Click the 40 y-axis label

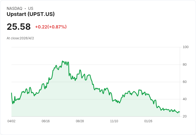point(185,99)
